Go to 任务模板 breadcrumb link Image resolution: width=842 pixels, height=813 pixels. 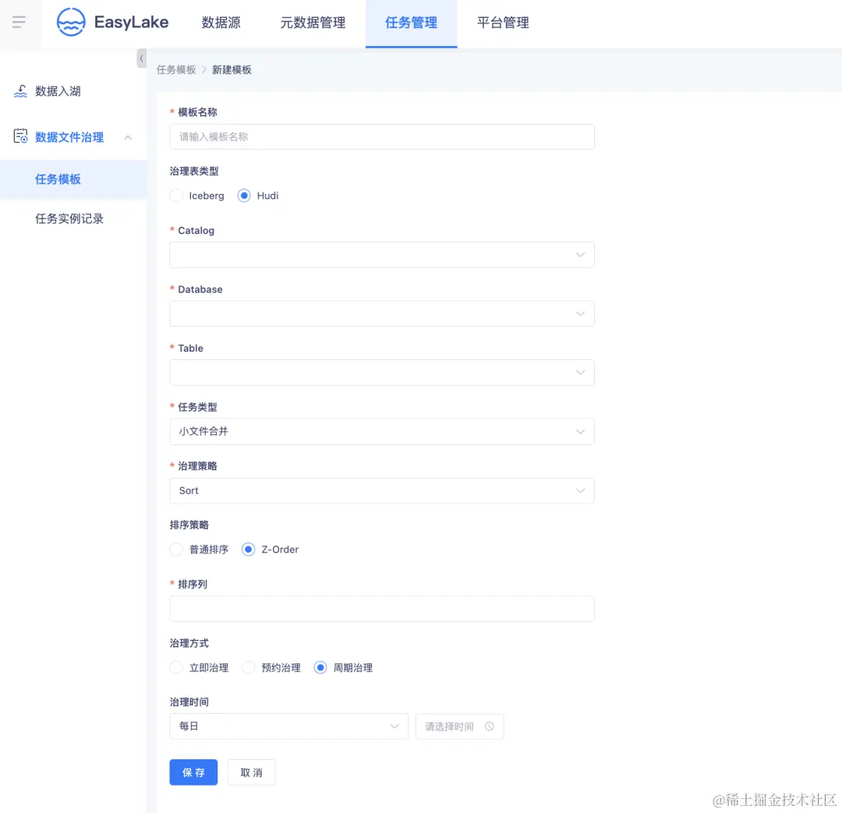click(176, 70)
